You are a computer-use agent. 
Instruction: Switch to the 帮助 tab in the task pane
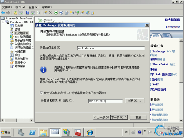click(x=166, y=35)
